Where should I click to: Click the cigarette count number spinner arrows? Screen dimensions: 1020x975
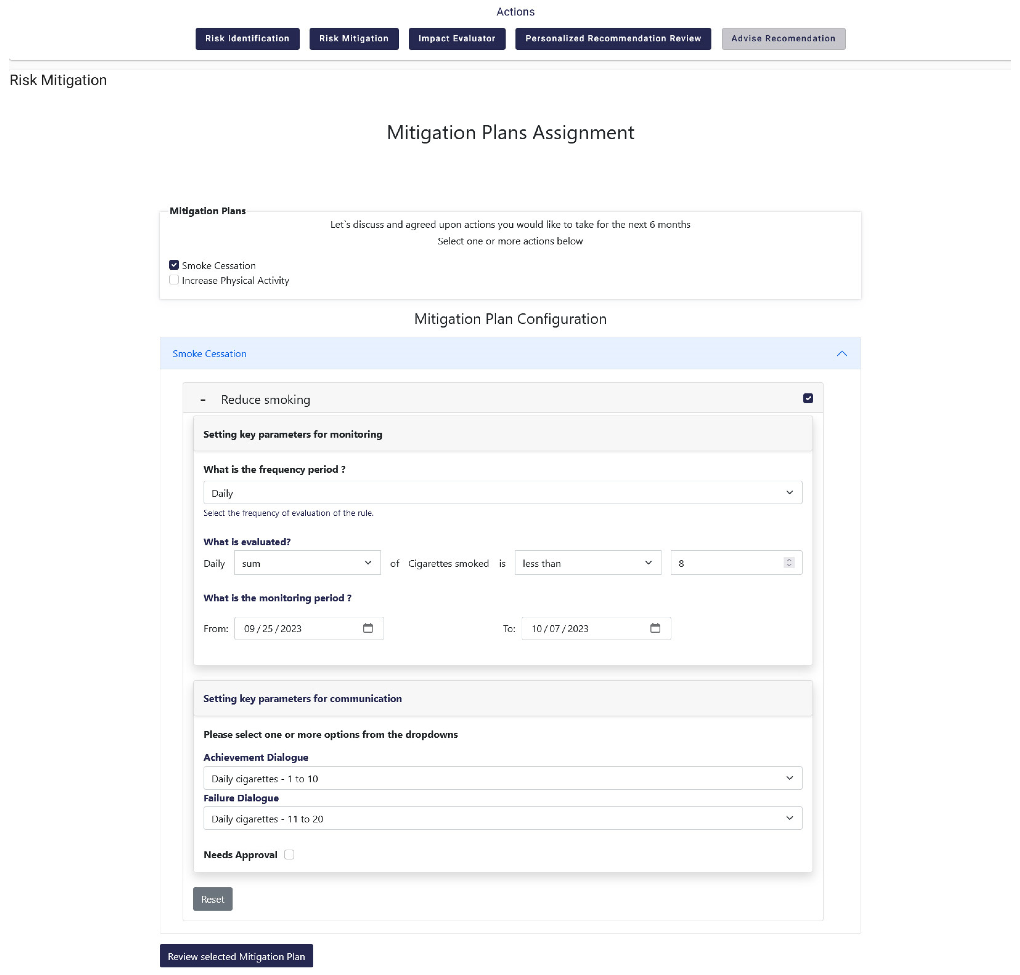tap(789, 563)
